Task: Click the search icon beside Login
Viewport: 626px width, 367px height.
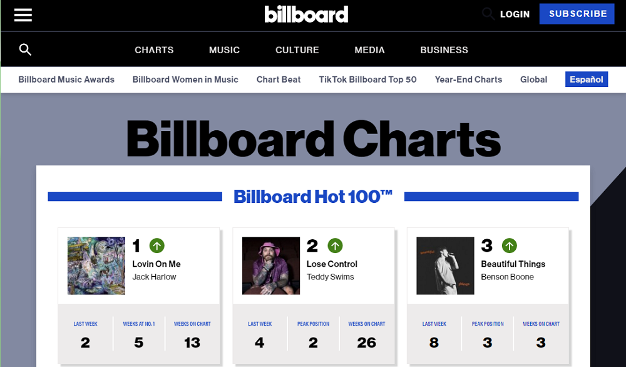Action: (x=488, y=14)
